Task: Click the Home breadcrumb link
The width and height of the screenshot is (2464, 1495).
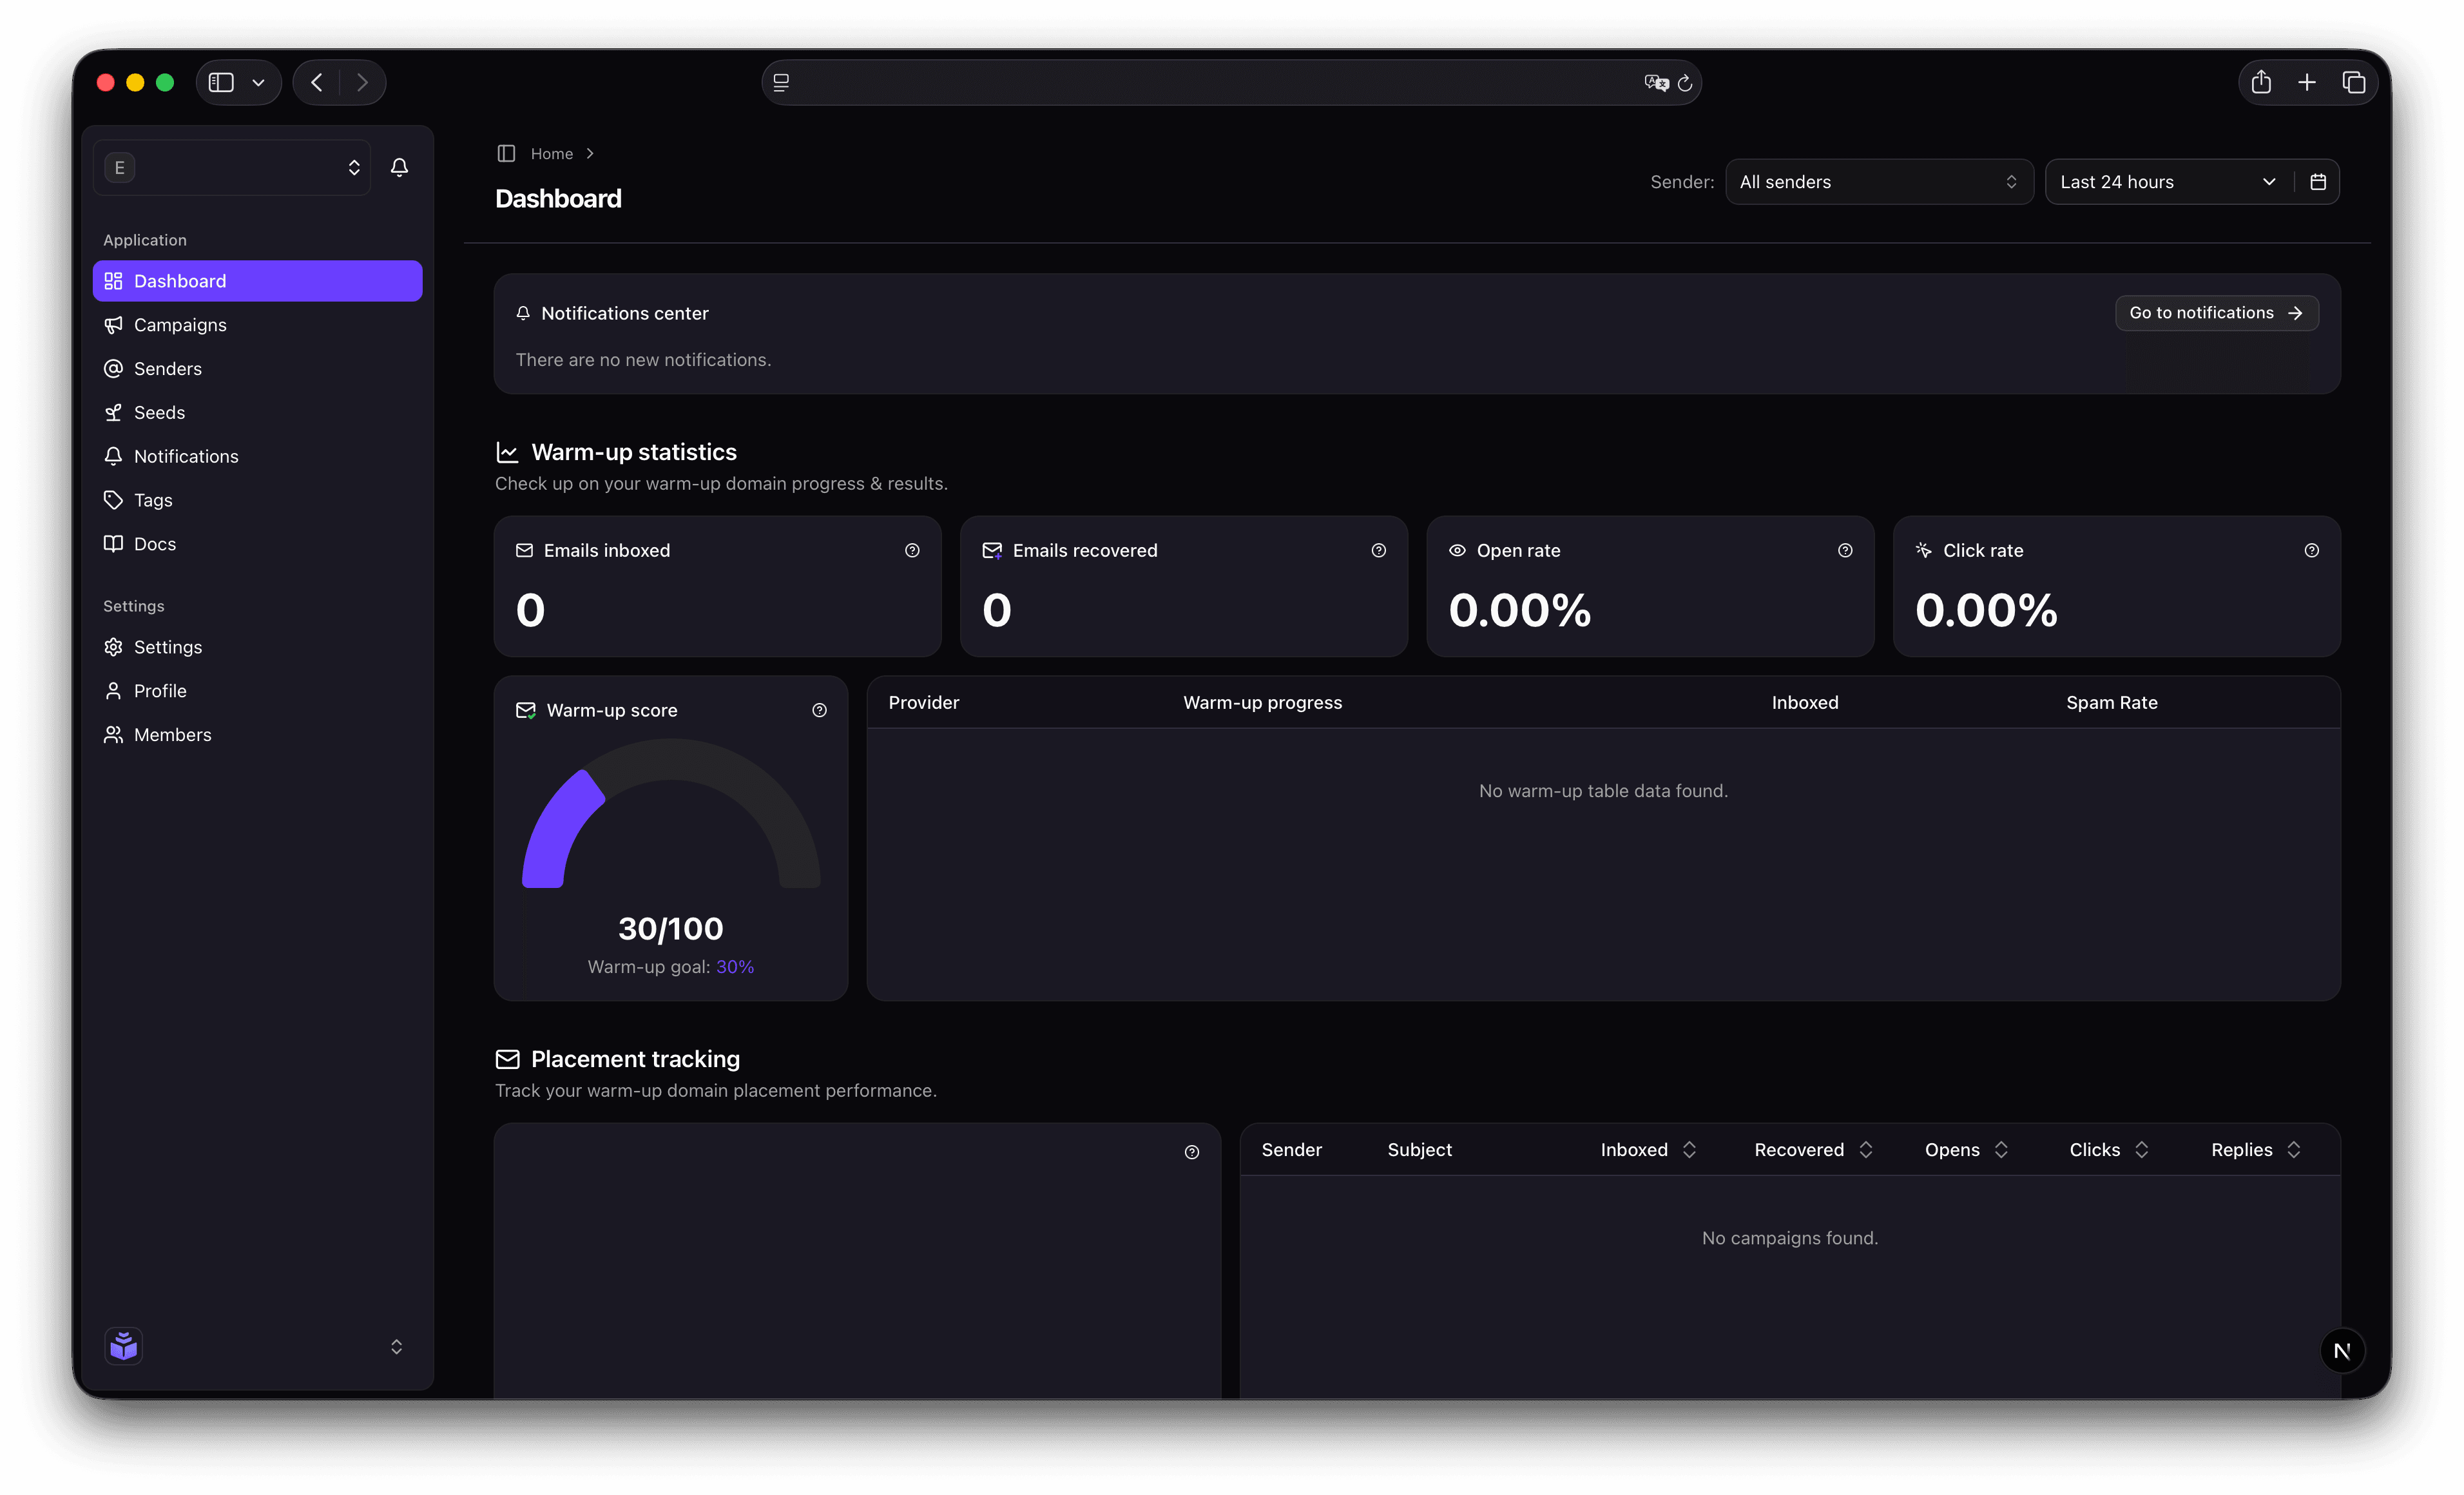Action: coord(551,153)
